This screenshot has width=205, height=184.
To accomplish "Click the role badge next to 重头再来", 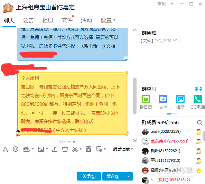I will tap(199, 141).
